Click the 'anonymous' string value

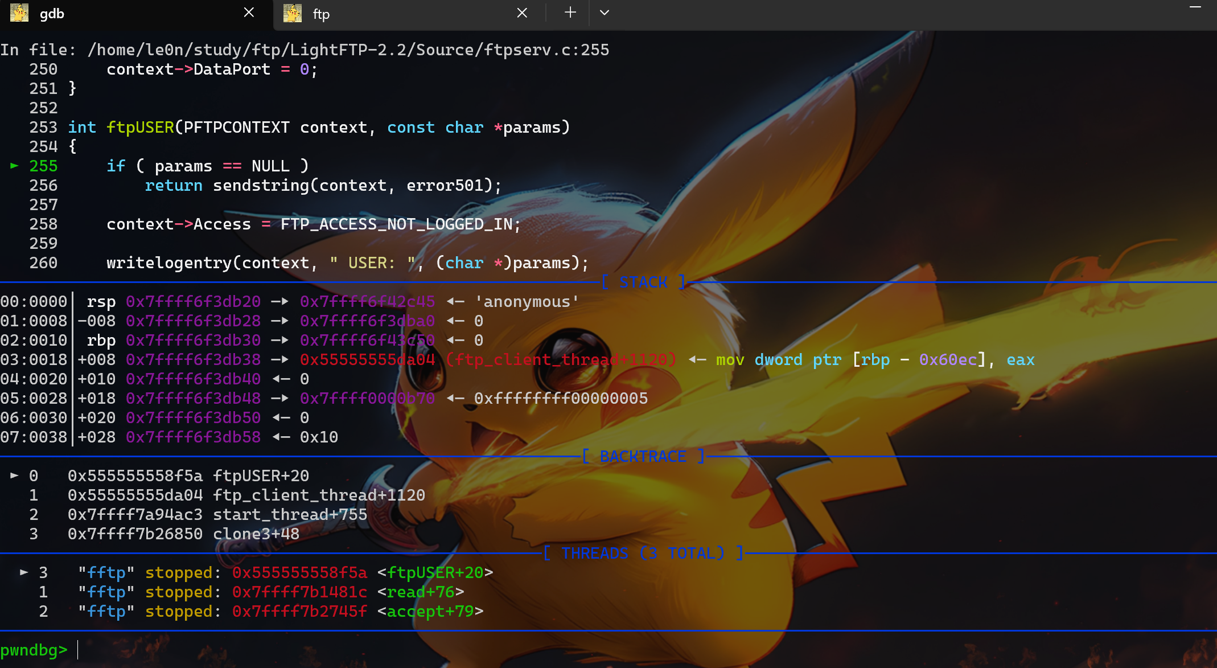[527, 302]
